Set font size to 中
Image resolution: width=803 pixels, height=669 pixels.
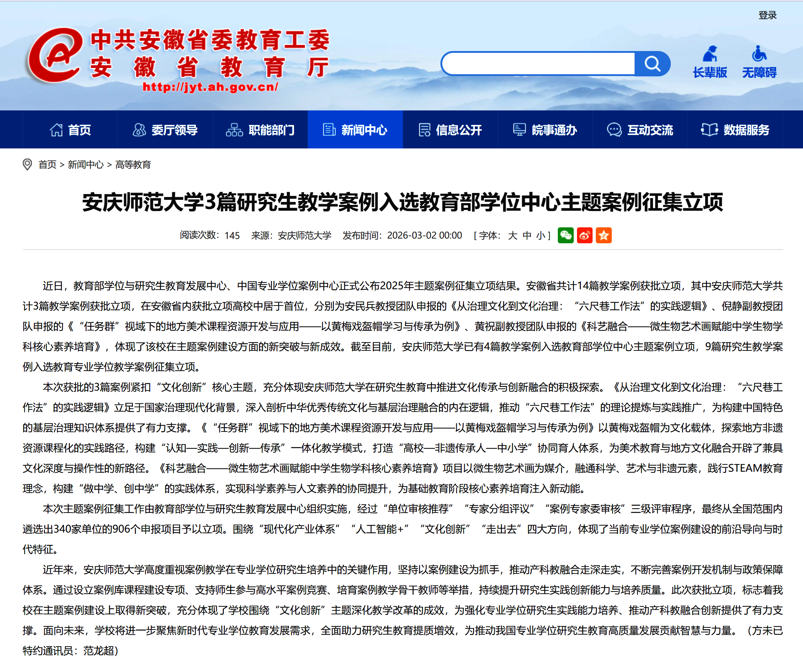coord(527,235)
